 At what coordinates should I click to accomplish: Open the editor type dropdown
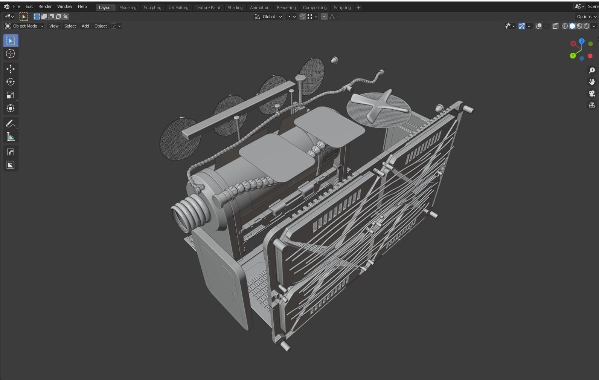[9, 17]
